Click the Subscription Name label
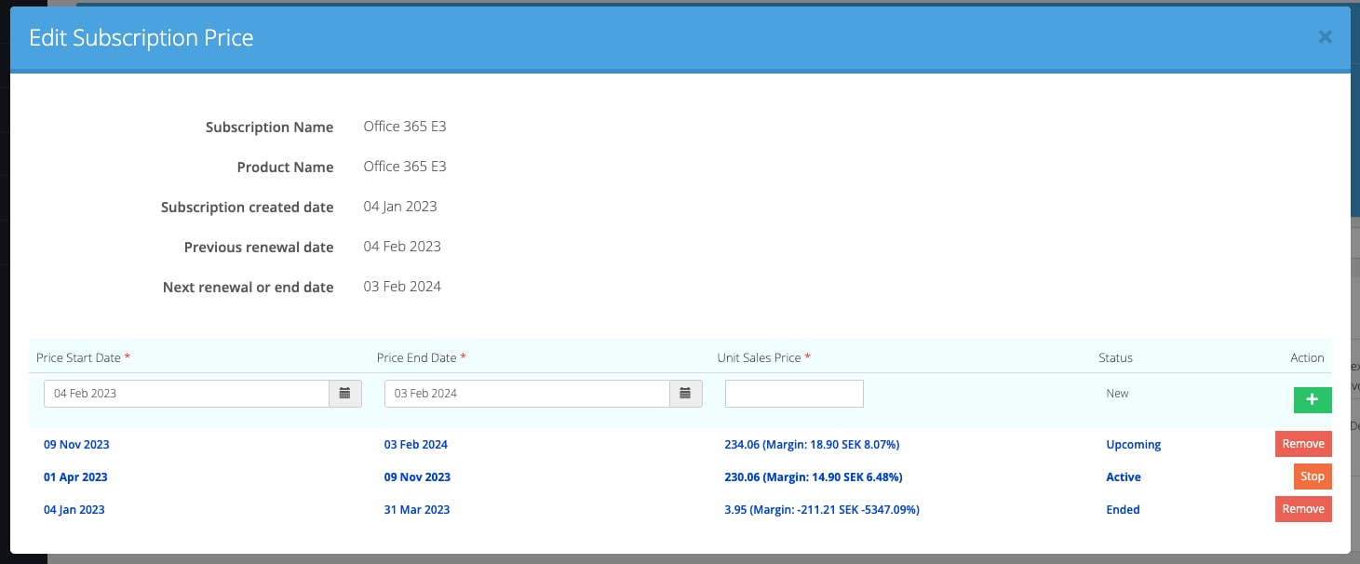This screenshot has width=1360, height=564. 269,128
